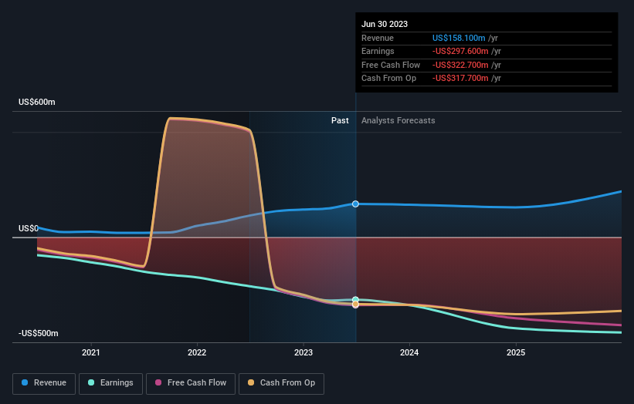Click the 2024 x-axis label
This screenshot has height=404, width=634.
point(409,352)
